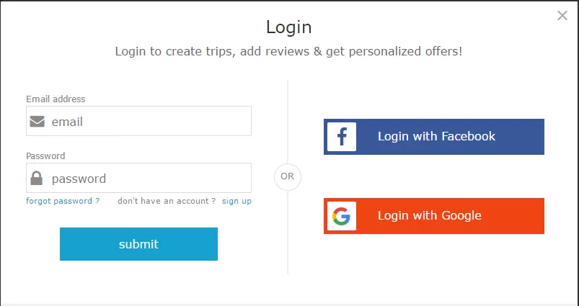Click the Password field label
Screen dimensions: 579x306
pos(46,156)
